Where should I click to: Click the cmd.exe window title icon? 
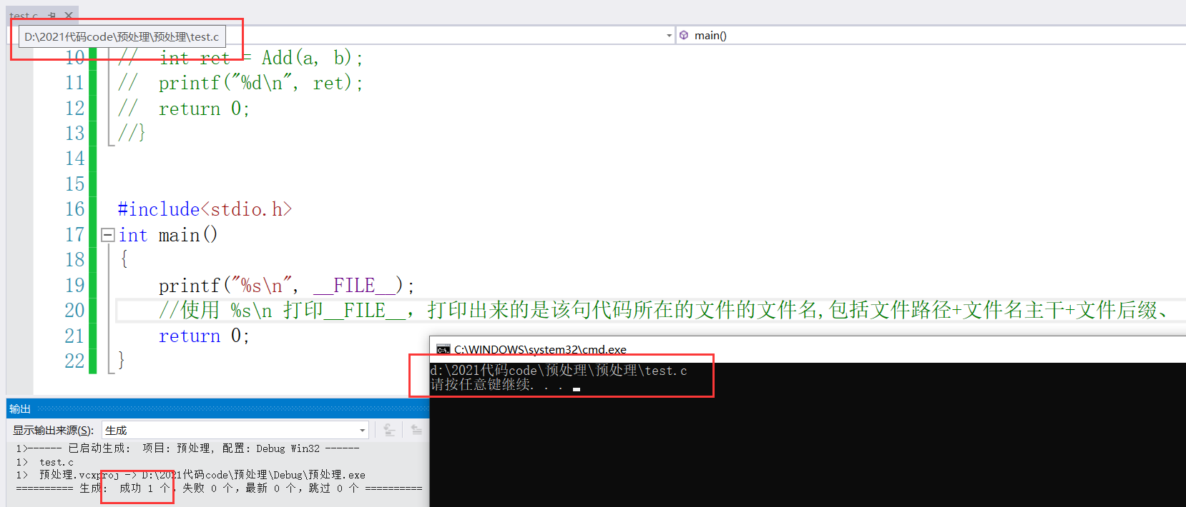pos(443,349)
